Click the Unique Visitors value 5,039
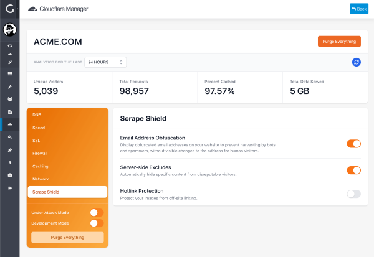Screen dimensions: 374x257 coord(46,91)
